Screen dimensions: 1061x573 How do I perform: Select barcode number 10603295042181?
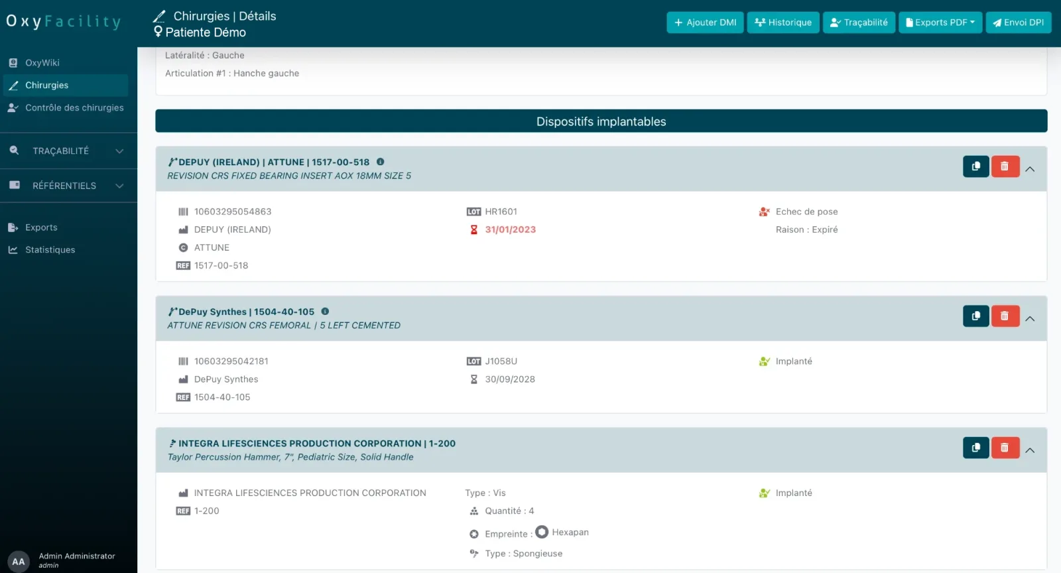click(x=231, y=361)
